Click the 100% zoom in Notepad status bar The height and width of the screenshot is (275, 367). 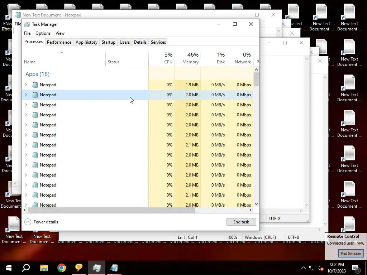pos(232,237)
